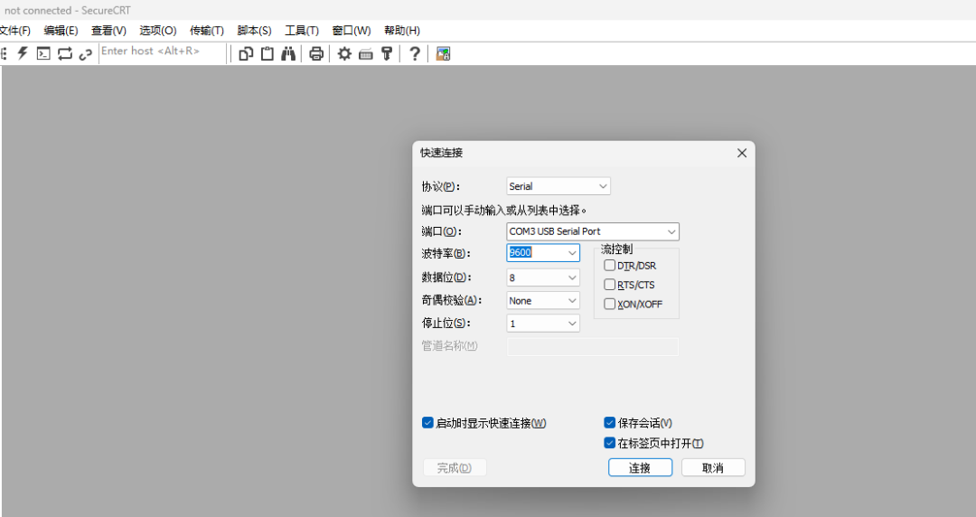The height and width of the screenshot is (517, 976).
Task: Open the 窗口(W) menu
Action: click(x=351, y=31)
